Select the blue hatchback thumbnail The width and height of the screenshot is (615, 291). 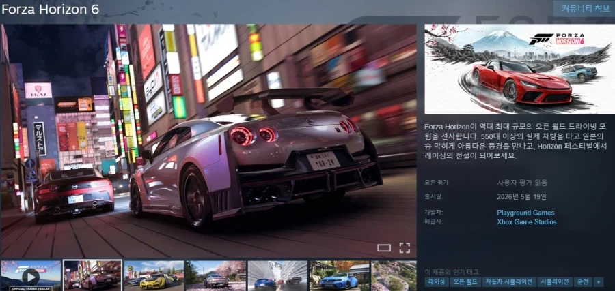tap(339, 275)
